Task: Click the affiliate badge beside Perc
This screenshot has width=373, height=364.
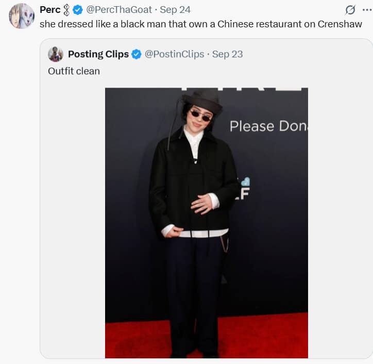Action: tap(66, 10)
